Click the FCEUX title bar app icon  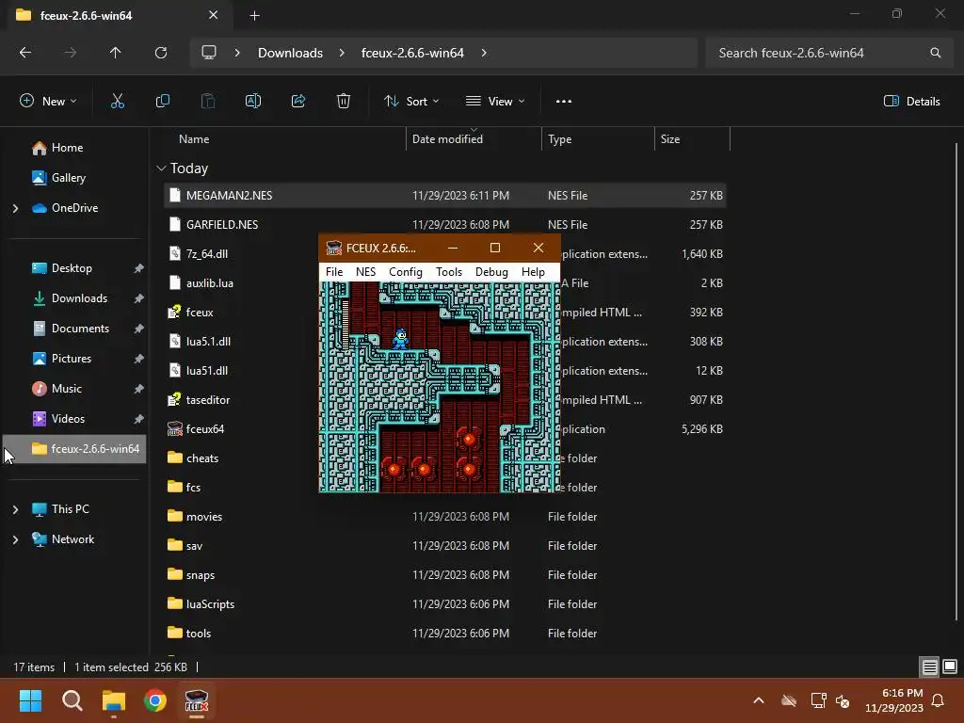pos(334,248)
